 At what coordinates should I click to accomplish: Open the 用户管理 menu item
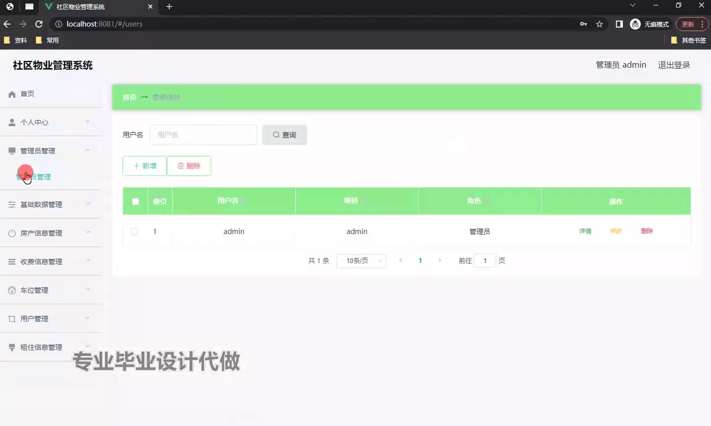tap(50, 319)
